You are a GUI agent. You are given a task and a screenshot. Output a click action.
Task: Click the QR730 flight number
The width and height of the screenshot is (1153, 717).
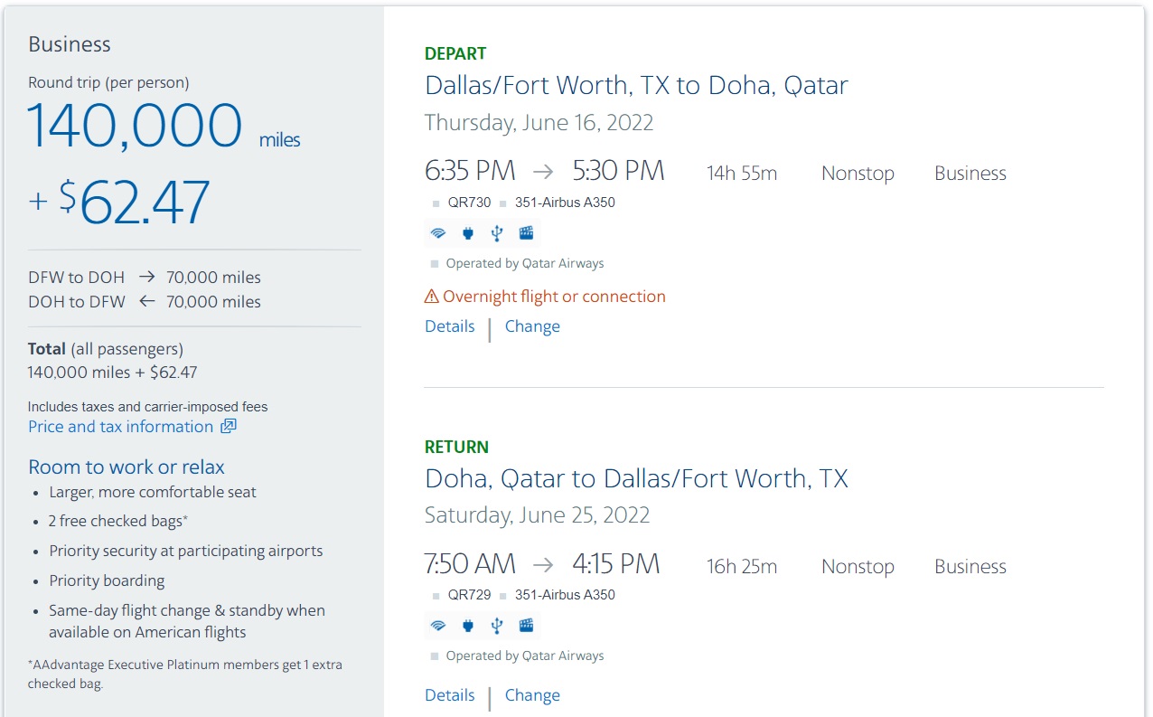[469, 203]
